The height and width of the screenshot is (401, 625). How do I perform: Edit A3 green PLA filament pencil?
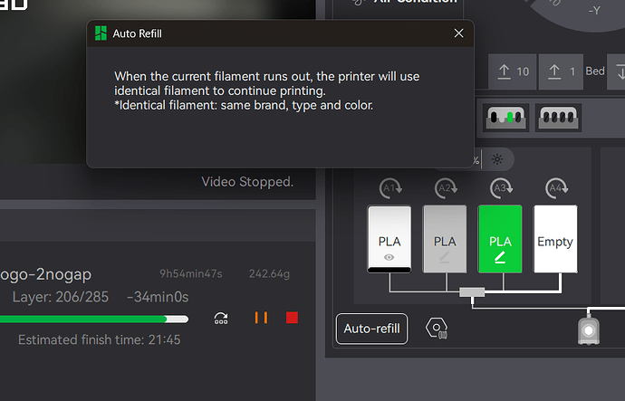500,257
